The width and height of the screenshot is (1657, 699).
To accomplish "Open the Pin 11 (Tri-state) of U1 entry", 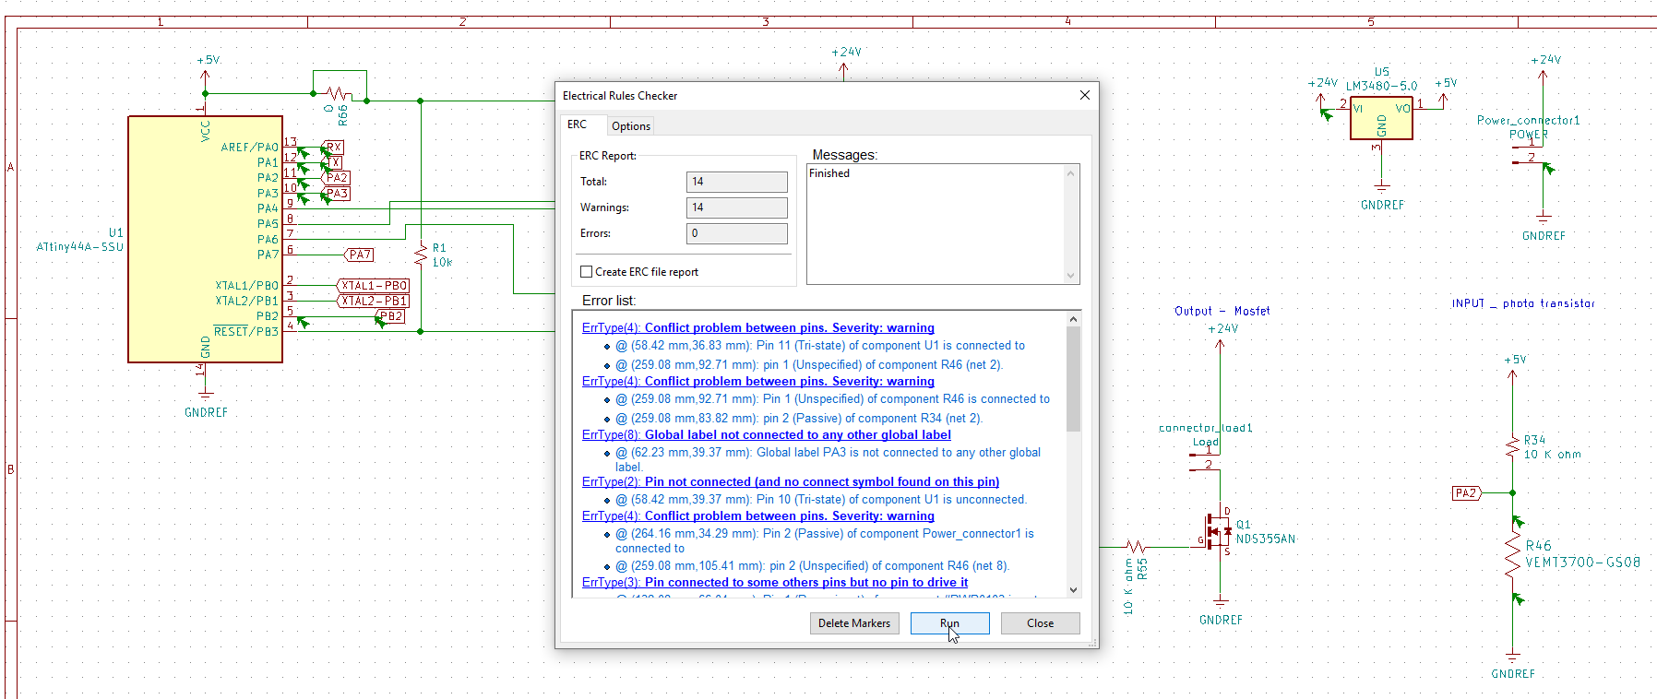I will point(820,346).
